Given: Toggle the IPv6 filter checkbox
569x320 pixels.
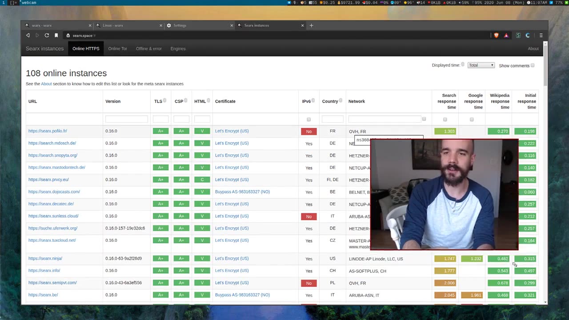Looking at the screenshot, I should pyautogui.click(x=309, y=120).
